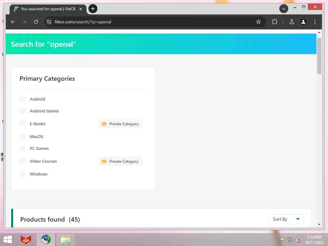The height and width of the screenshot is (246, 328).
Task: Go back to the previous page
Action: coord(13,22)
